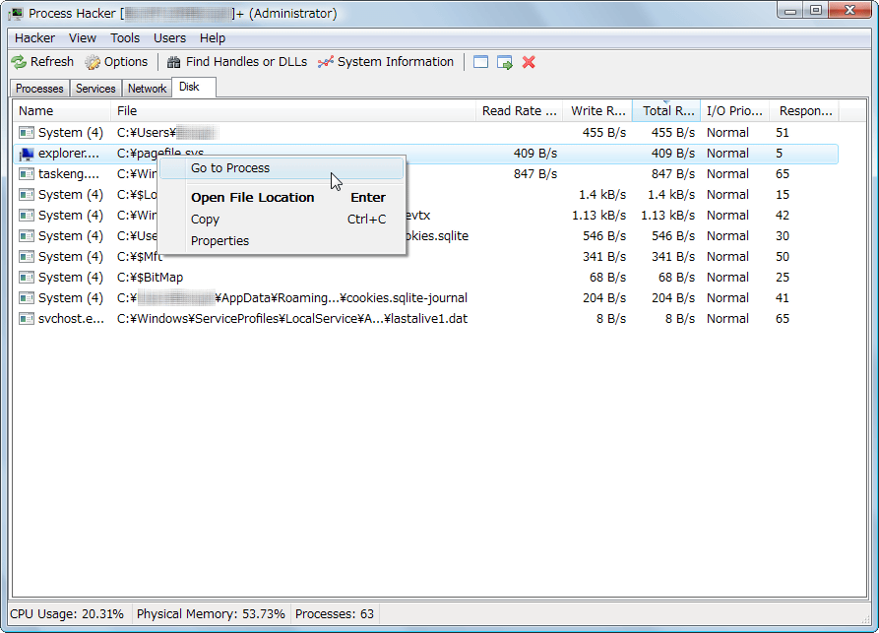Screen dimensions: 879x633
Task: Select Properties in the context menu
Action: (x=282, y=241)
